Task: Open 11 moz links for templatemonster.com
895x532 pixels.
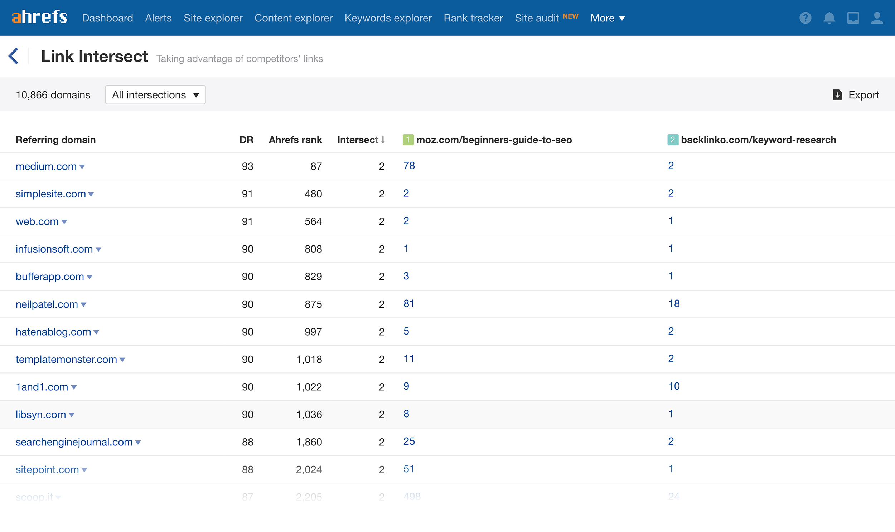Action: pyautogui.click(x=409, y=358)
